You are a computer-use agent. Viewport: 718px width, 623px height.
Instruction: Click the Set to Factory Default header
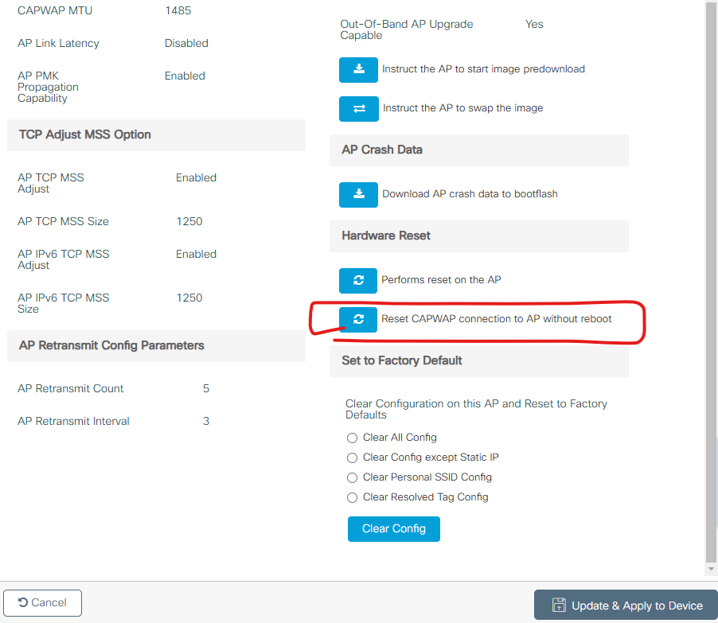click(479, 360)
